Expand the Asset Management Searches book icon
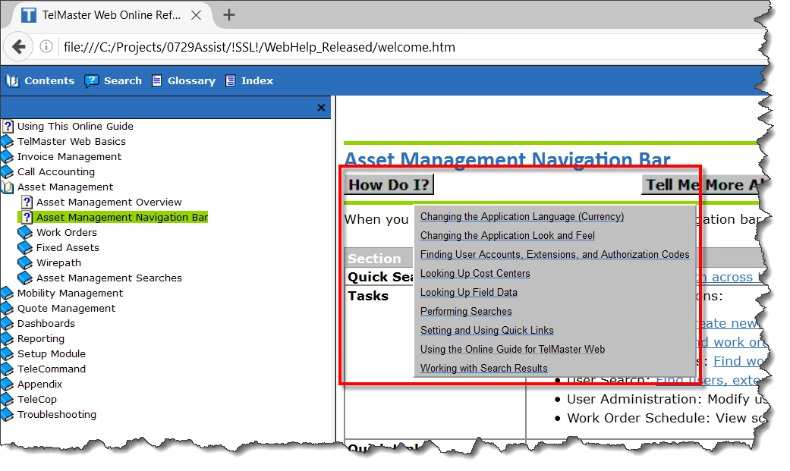 (x=25, y=278)
